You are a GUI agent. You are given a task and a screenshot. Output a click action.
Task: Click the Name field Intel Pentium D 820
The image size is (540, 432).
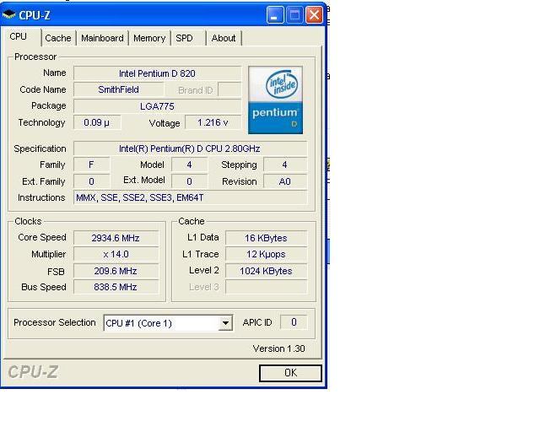click(158, 73)
